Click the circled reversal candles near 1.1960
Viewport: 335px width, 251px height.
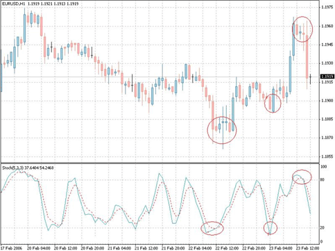tap(302, 29)
